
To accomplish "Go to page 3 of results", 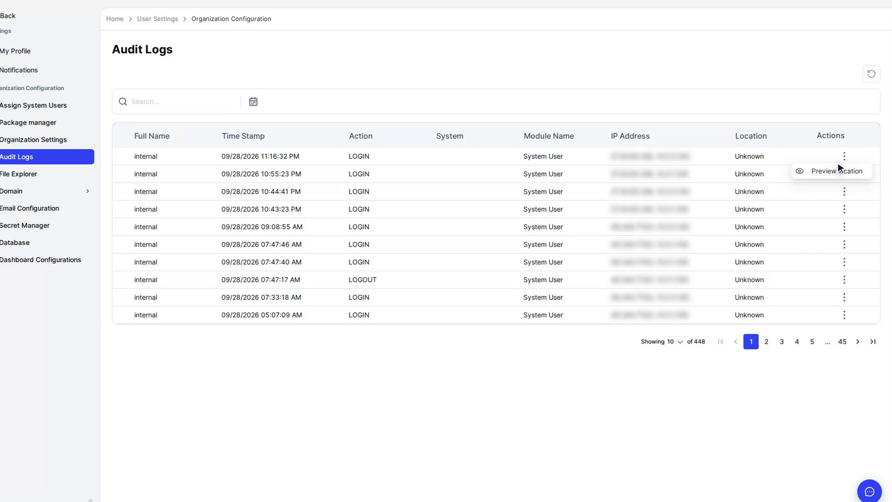I will 781,342.
